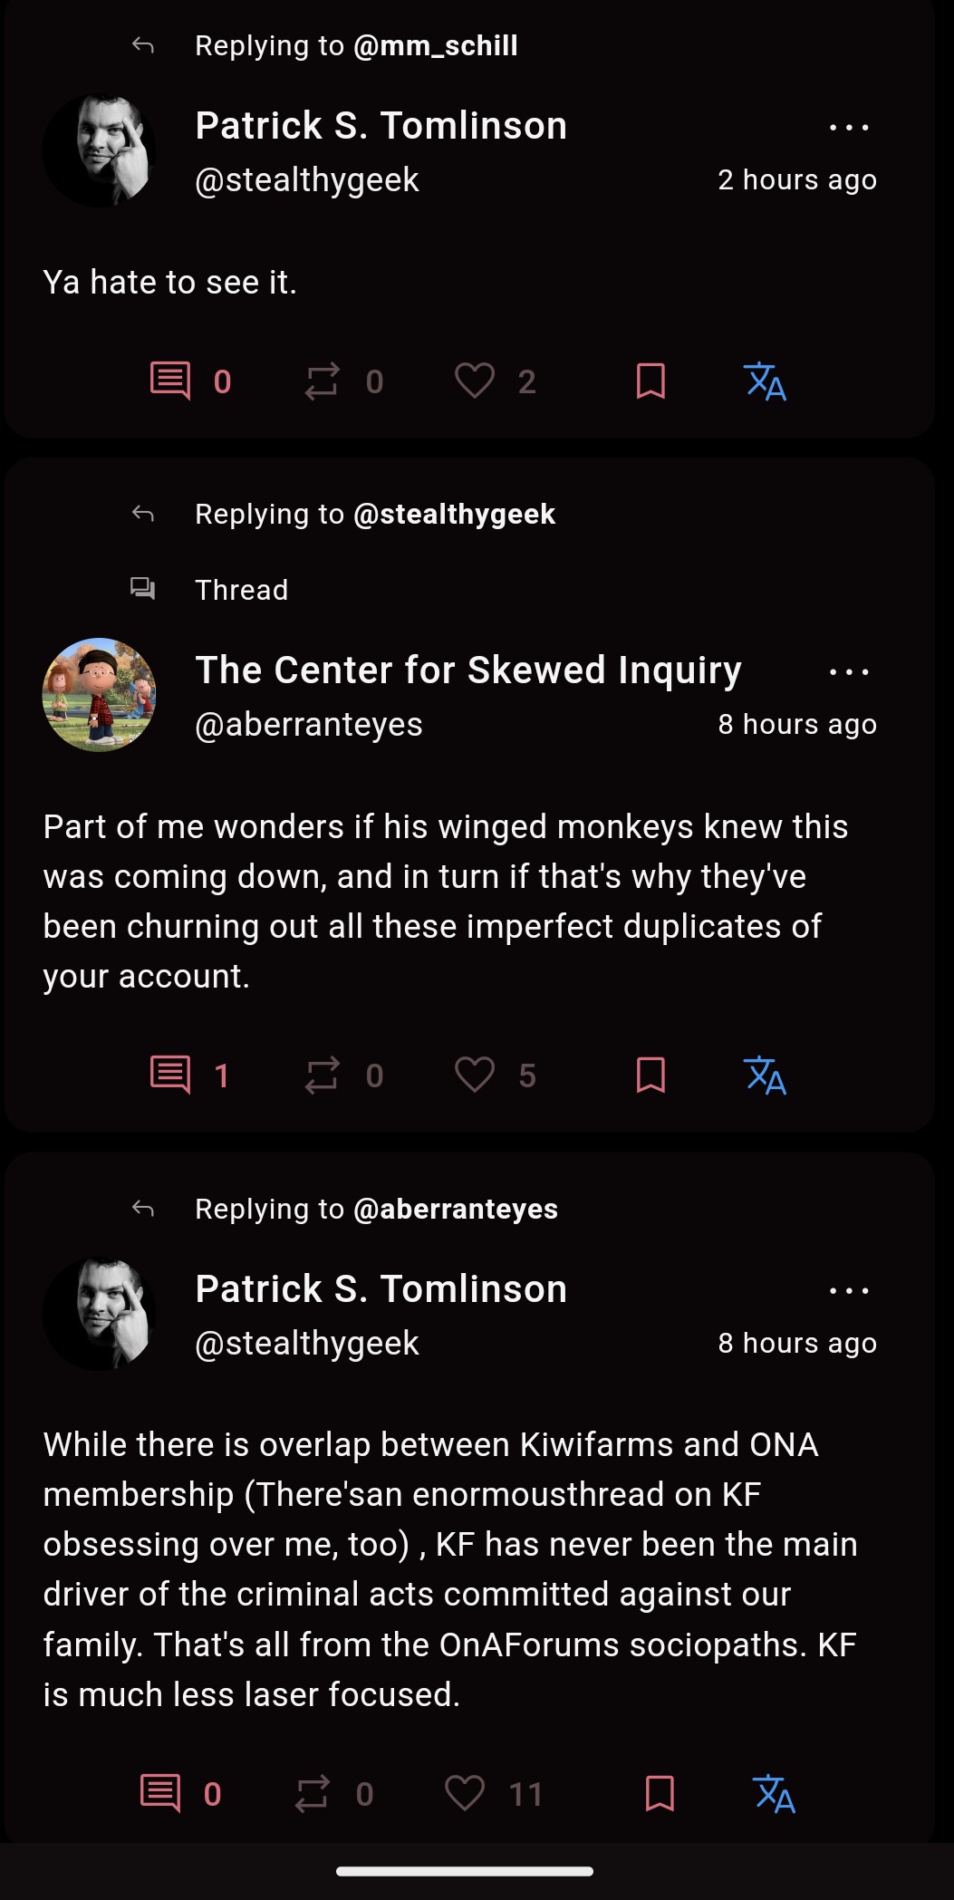
Task: View the Thread label on aberranteyes post
Action: tap(241, 590)
